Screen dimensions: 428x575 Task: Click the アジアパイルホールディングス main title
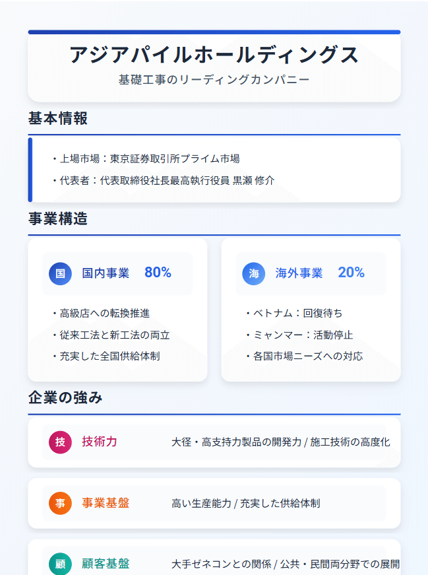click(214, 55)
